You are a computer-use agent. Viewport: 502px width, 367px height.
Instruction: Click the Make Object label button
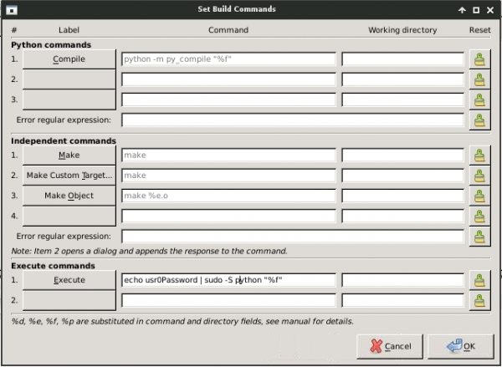click(x=69, y=196)
